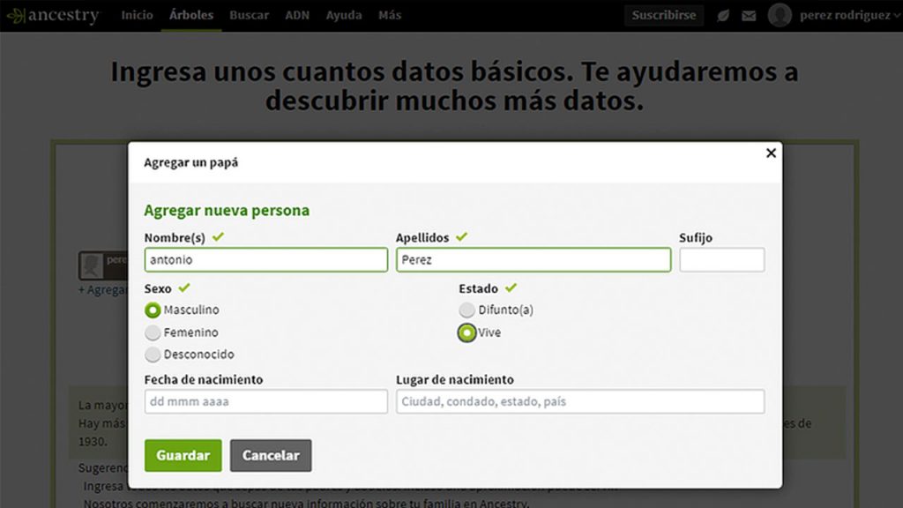Choose Desconocido for Sexo

[153, 354]
